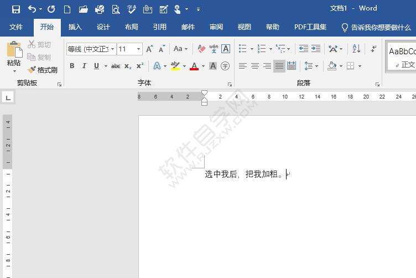Run spelling and grammar check icon
This screenshot has height=278, width=416.
tap(131, 9)
